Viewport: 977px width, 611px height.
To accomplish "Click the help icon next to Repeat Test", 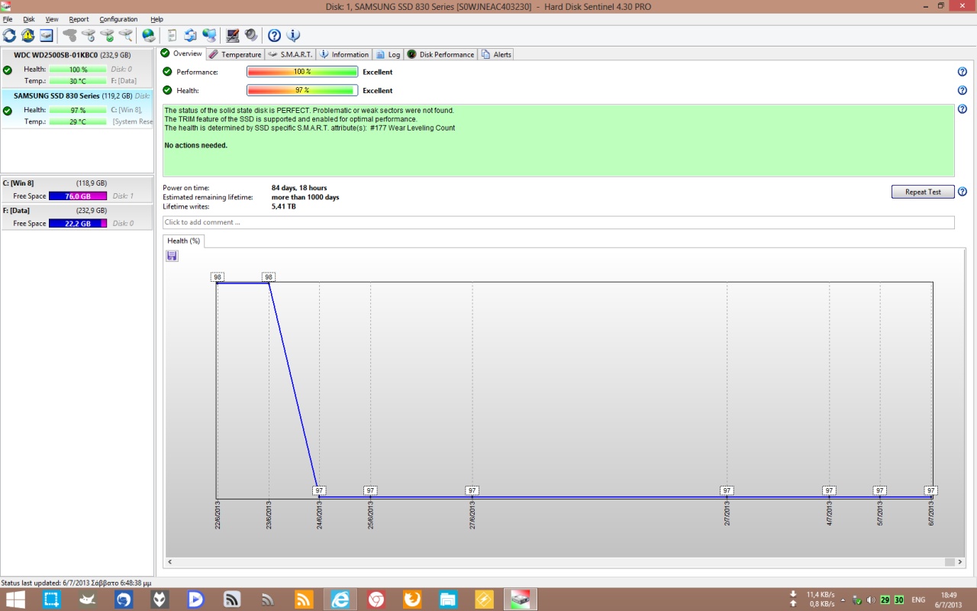I will [962, 192].
